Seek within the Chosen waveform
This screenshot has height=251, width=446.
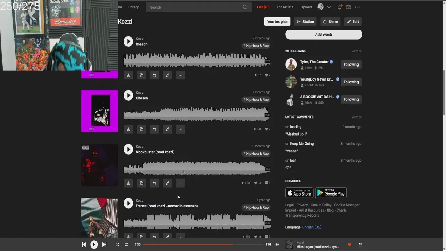point(197,114)
